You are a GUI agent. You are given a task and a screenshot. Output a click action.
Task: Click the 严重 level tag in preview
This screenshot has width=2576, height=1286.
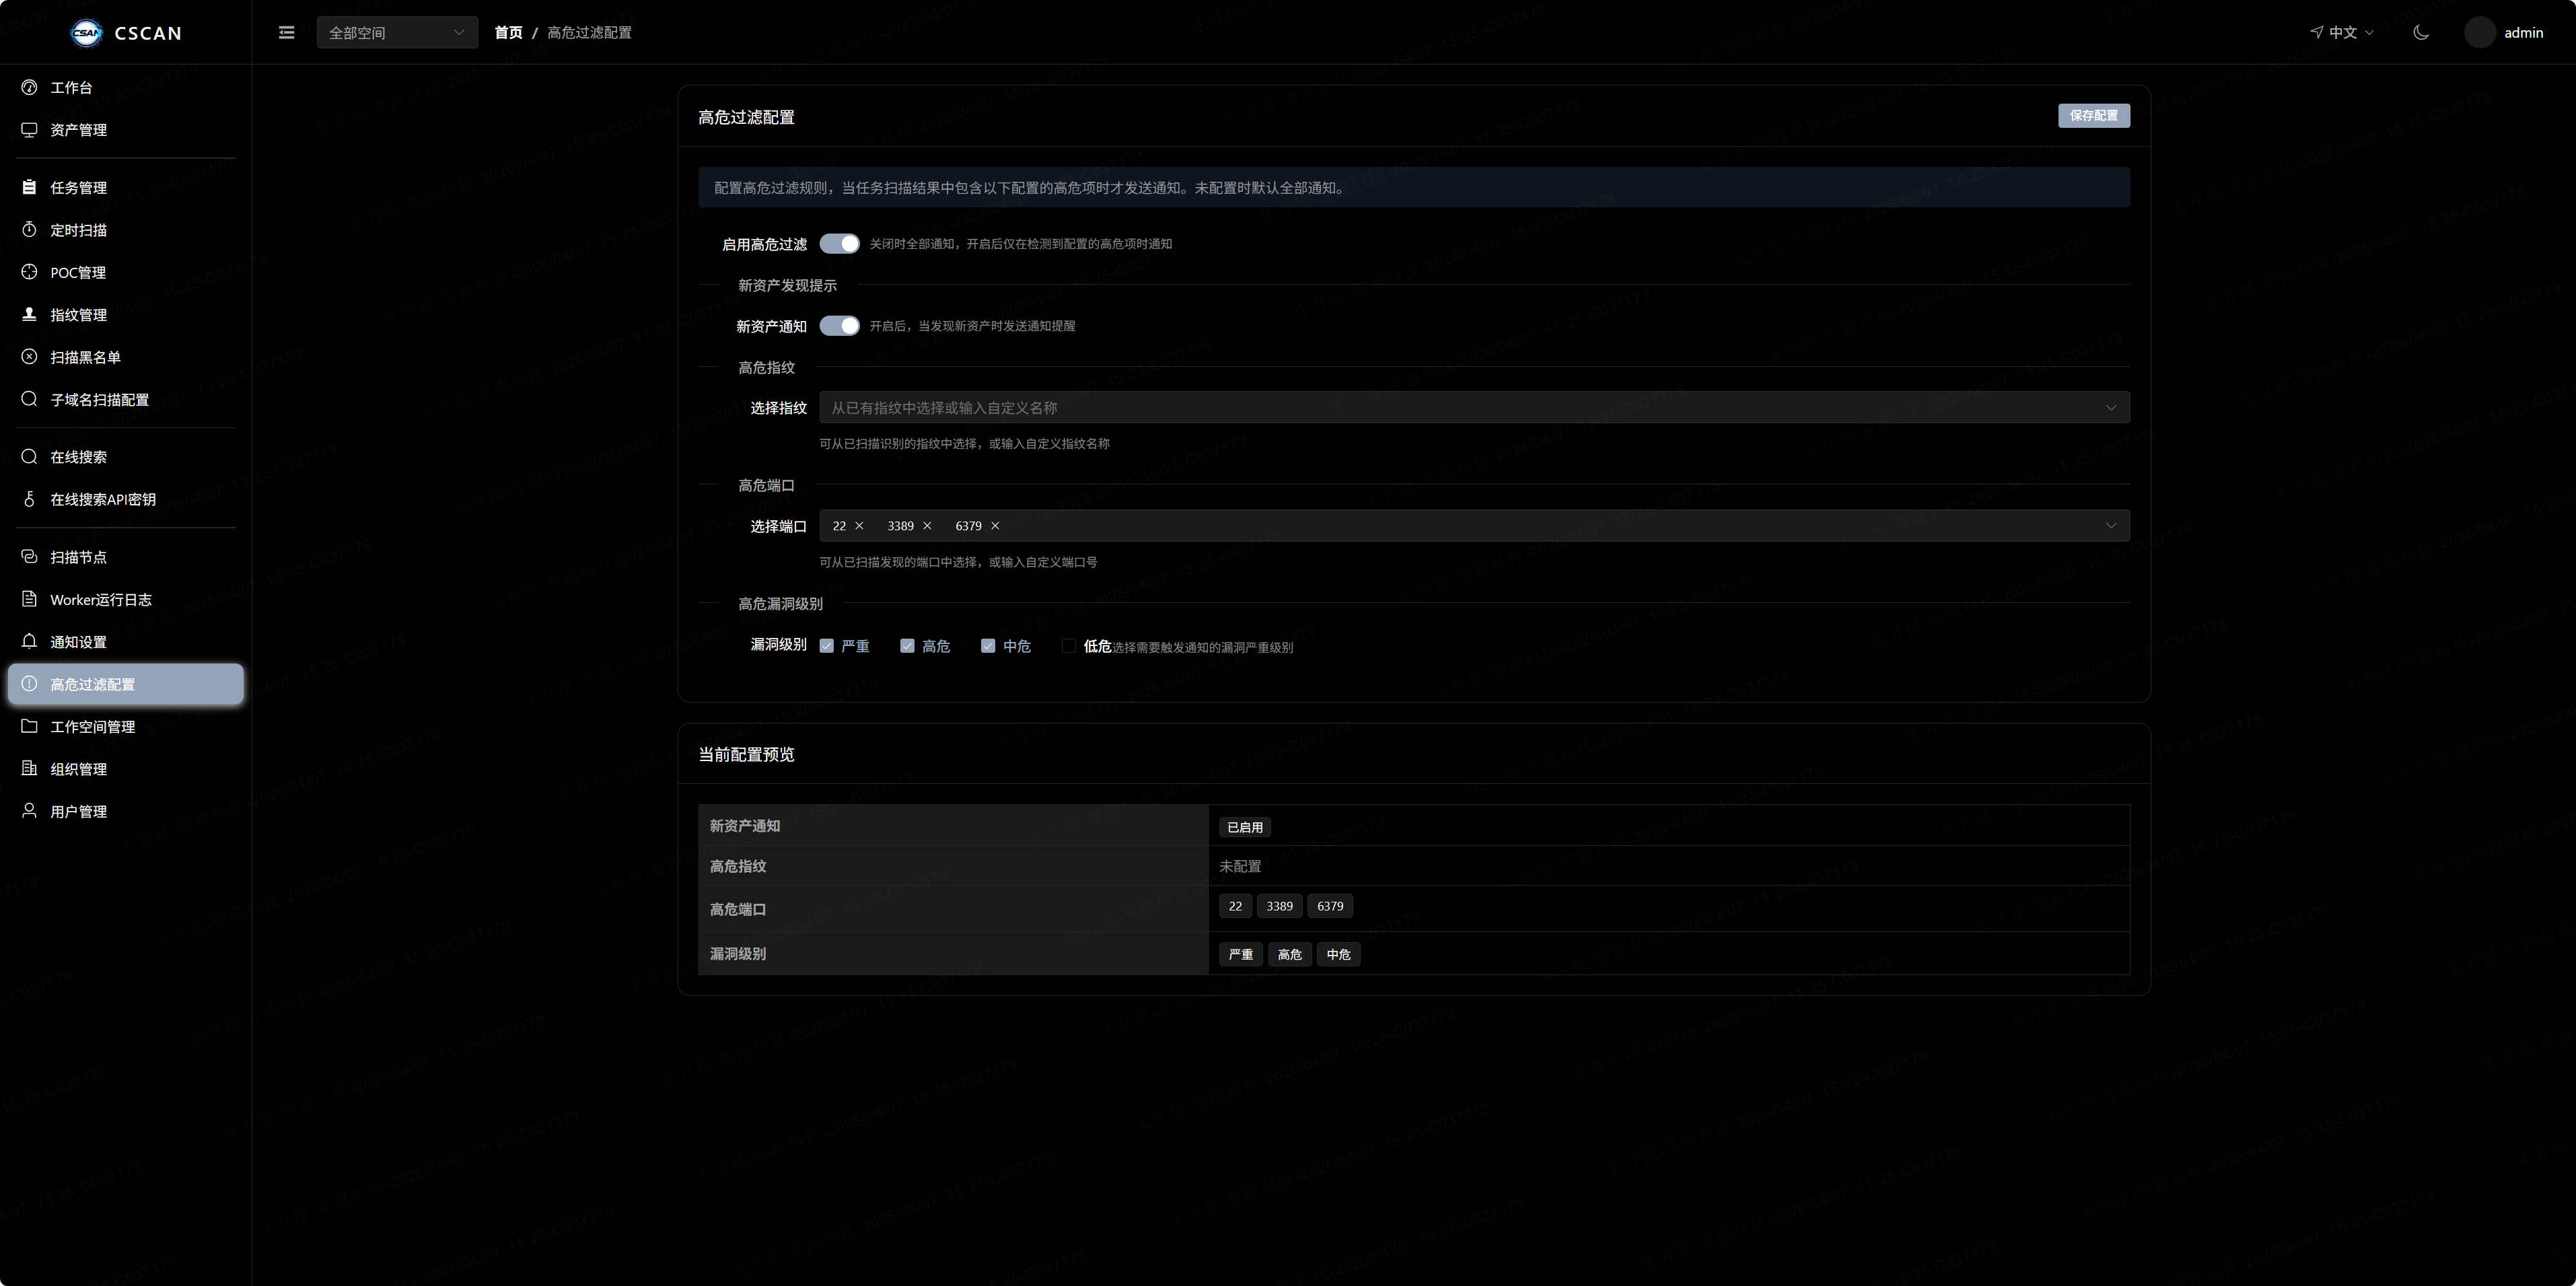click(1241, 954)
